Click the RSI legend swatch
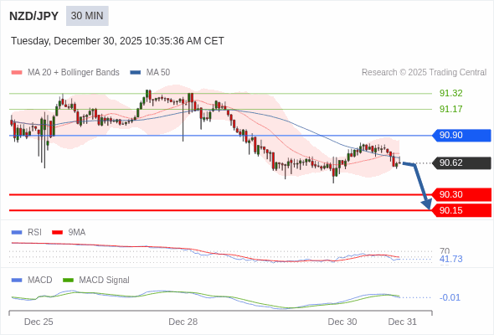The image size is (494, 335). click(x=17, y=233)
